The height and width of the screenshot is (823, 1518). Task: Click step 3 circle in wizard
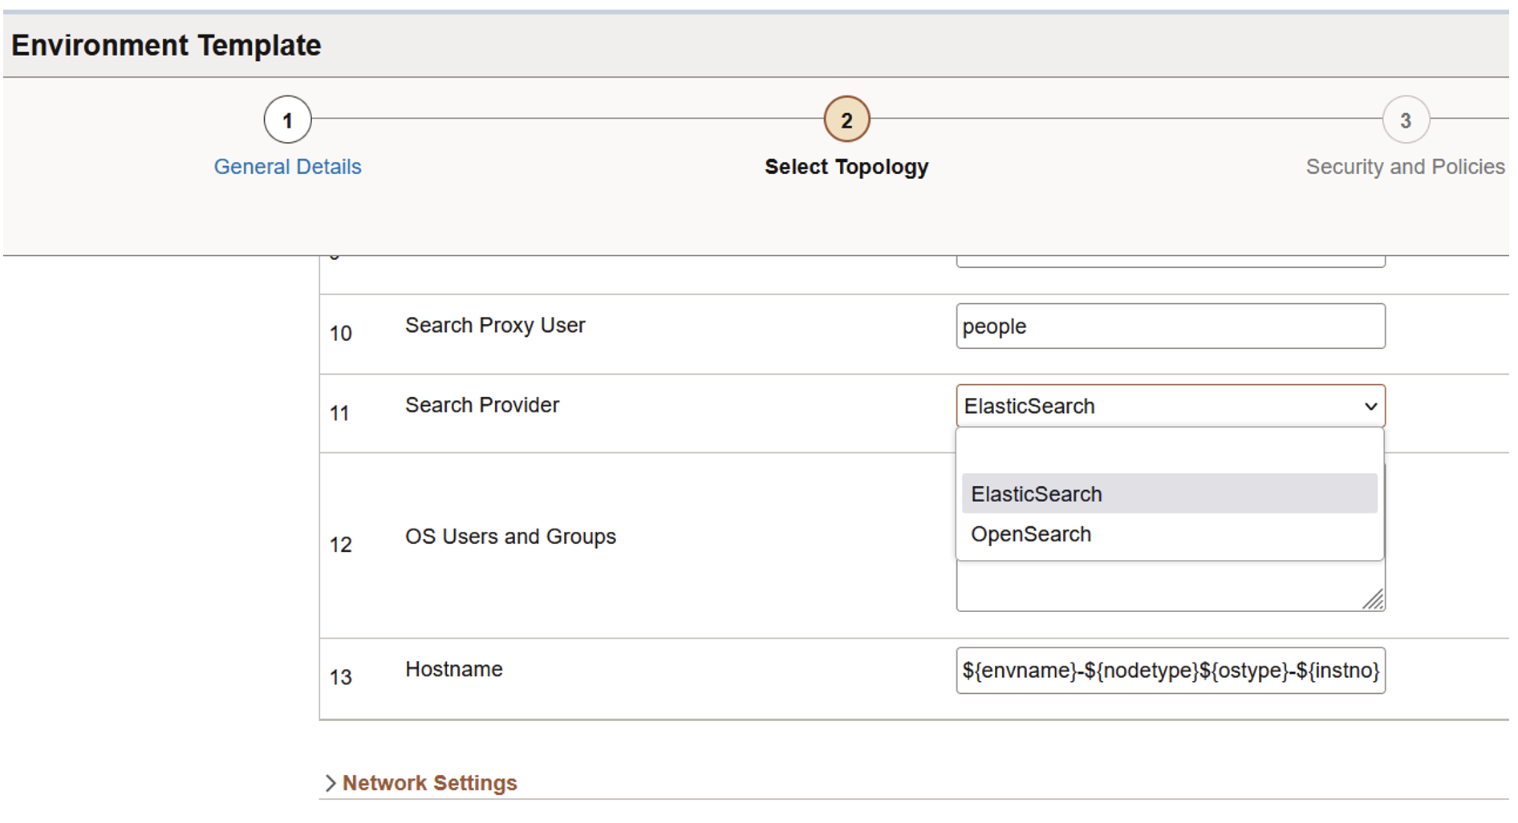1405,120
